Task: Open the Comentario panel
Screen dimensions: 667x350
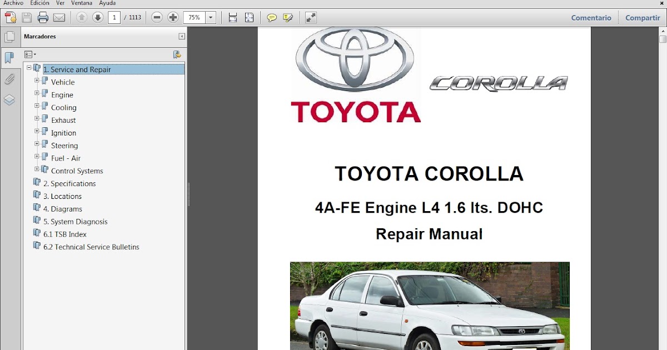Action: 591,18
